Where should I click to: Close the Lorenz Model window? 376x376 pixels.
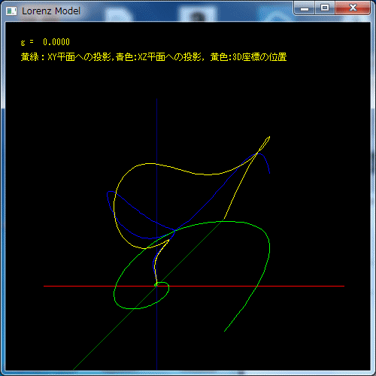(x=353, y=8)
